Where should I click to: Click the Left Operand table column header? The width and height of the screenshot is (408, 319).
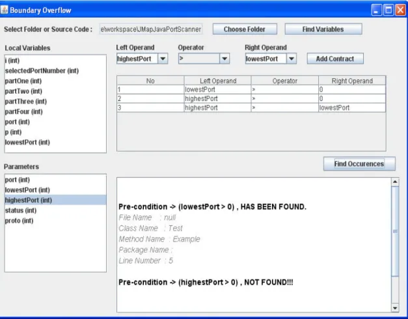pos(218,81)
